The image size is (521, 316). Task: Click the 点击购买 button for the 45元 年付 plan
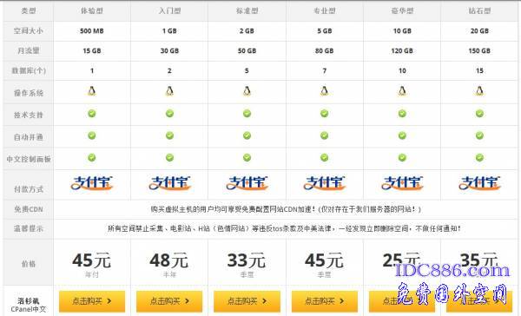92,301
